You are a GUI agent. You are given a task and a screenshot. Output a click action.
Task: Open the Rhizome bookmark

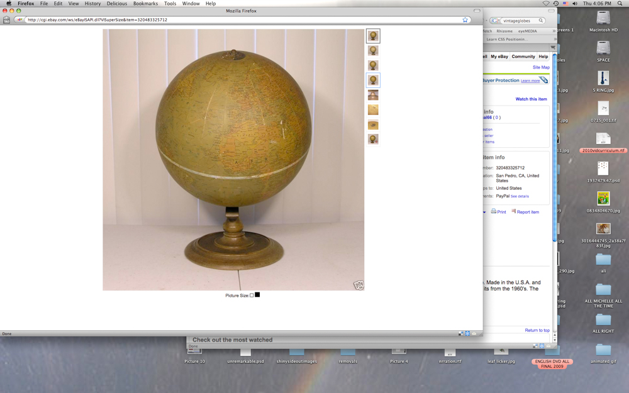coord(504,31)
